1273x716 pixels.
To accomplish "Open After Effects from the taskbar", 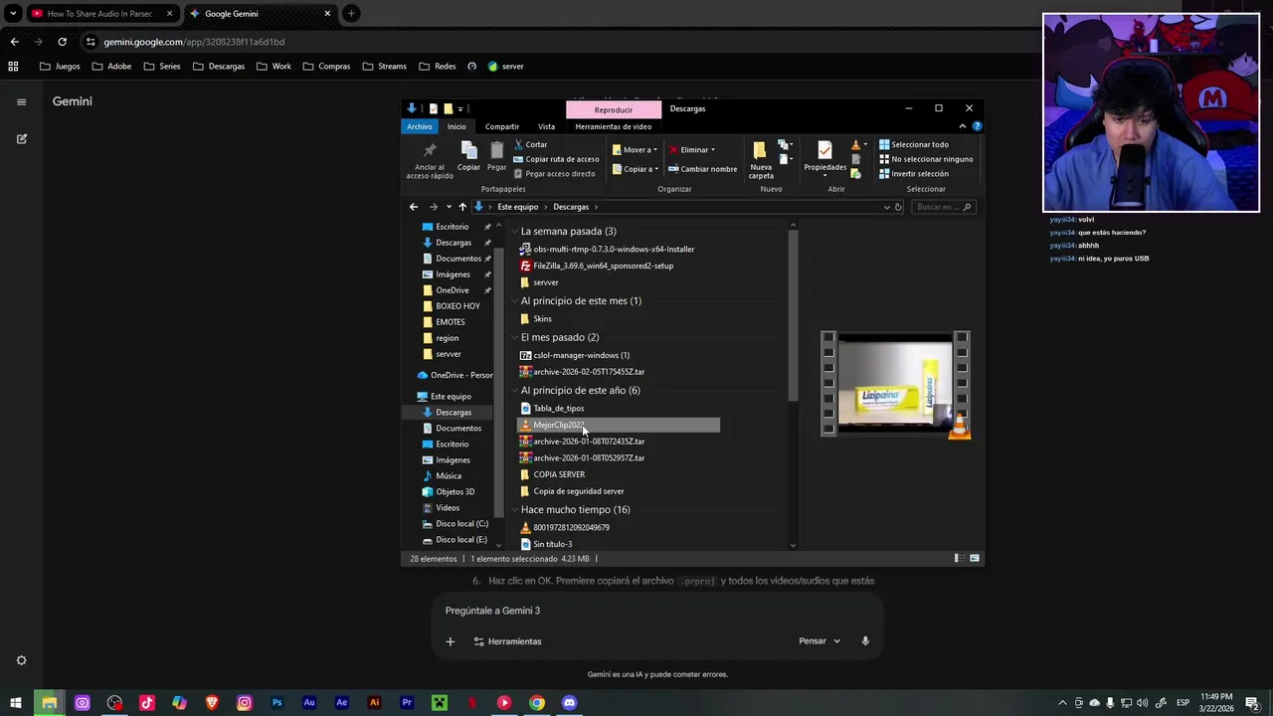I will tap(342, 703).
